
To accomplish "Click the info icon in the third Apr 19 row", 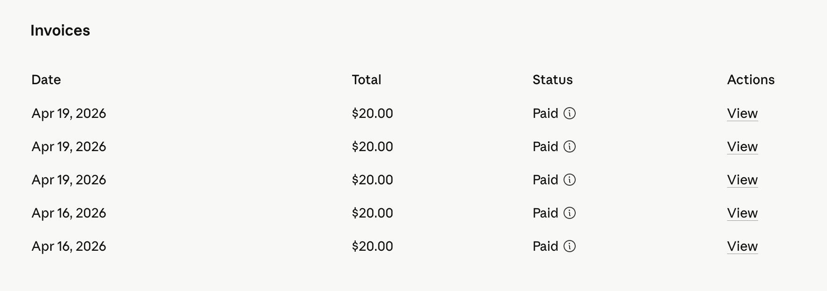I will [569, 180].
